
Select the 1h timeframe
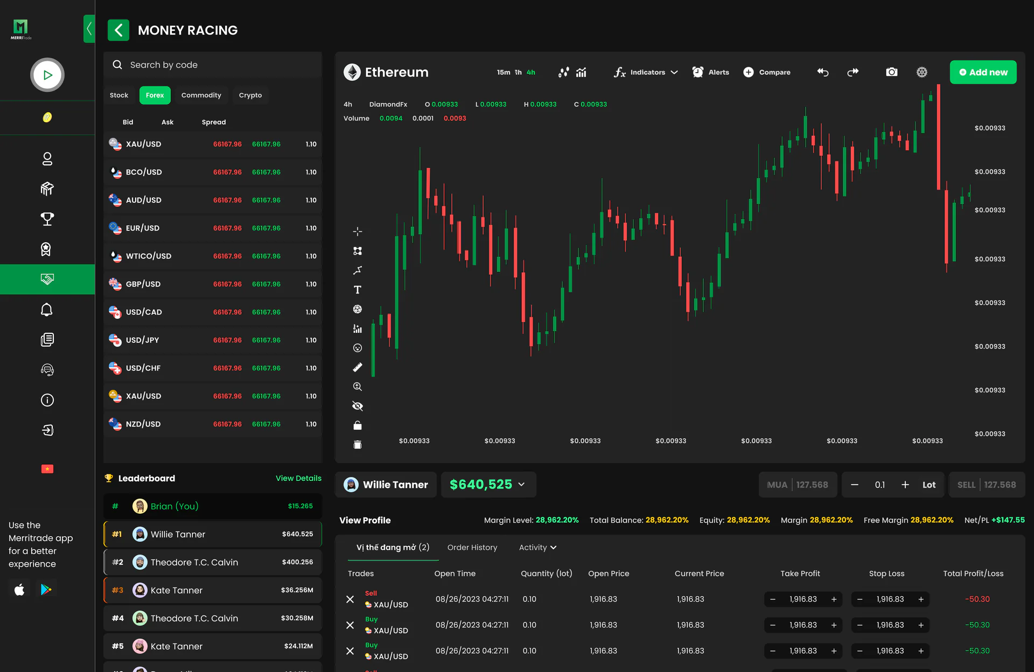point(518,72)
